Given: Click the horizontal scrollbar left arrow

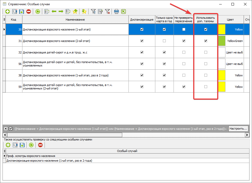Looking at the screenshot, I should tap(5, 135).
